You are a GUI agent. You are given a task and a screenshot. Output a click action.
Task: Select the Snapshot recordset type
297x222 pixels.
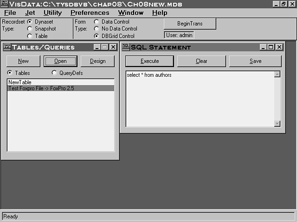pyautogui.click(x=30, y=29)
